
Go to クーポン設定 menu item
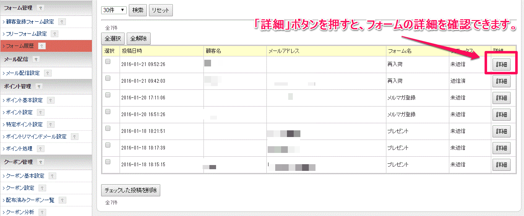(x=19, y=188)
